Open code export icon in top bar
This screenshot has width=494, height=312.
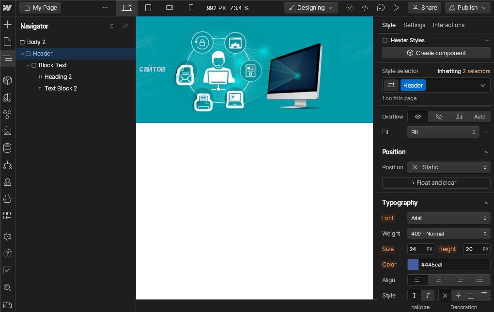(365, 8)
